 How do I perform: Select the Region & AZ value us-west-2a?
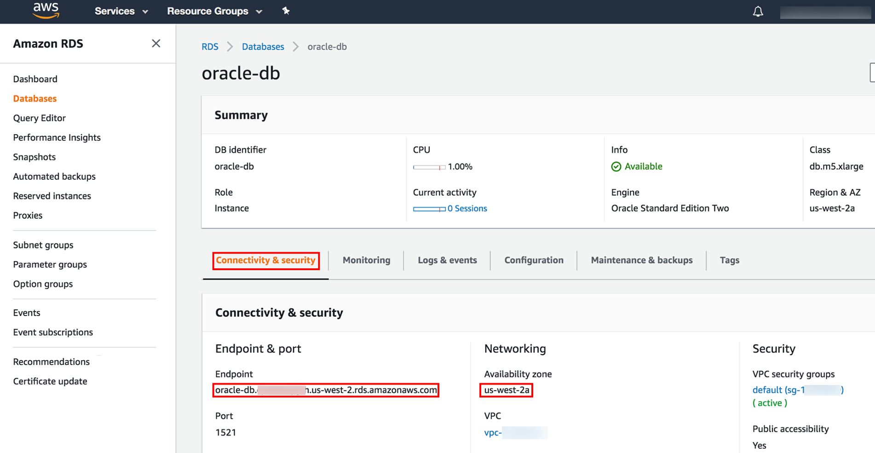click(832, 209)
